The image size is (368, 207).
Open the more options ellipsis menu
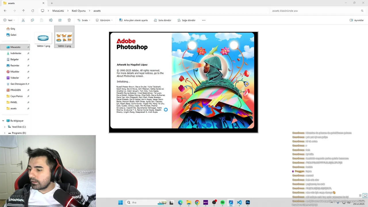pos(204,20)
